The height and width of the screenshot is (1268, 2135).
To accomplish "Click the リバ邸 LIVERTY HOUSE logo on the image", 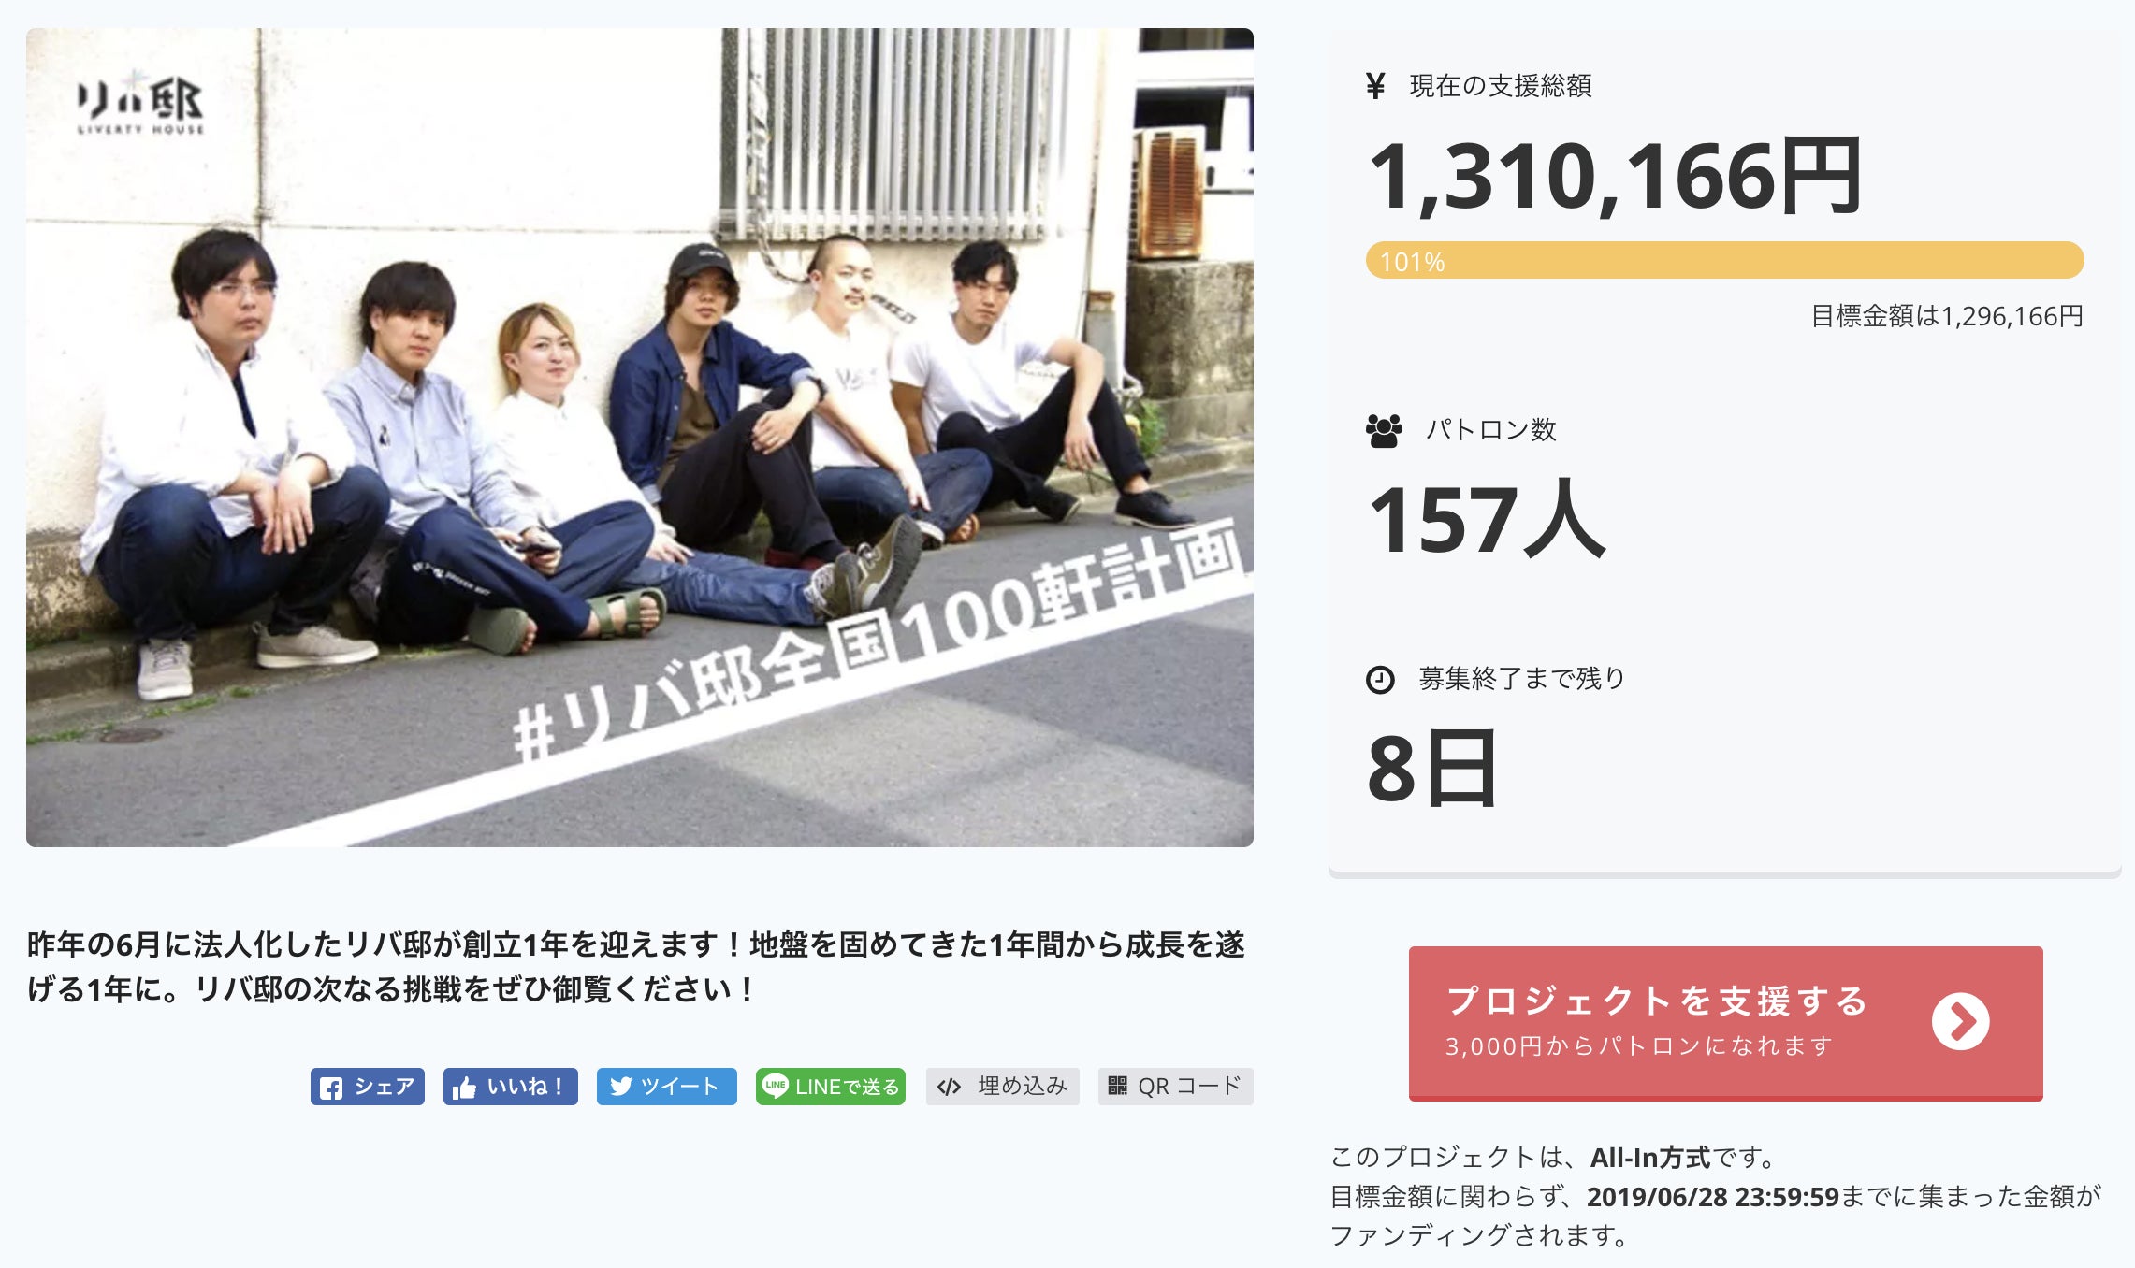I will [140, 103].
